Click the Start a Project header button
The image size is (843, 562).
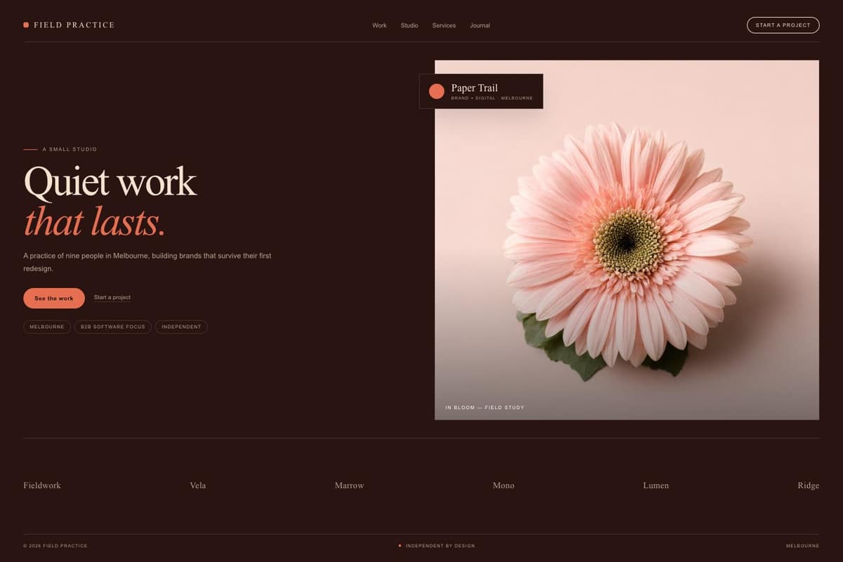pyautogui.click(x=783, y=25)
